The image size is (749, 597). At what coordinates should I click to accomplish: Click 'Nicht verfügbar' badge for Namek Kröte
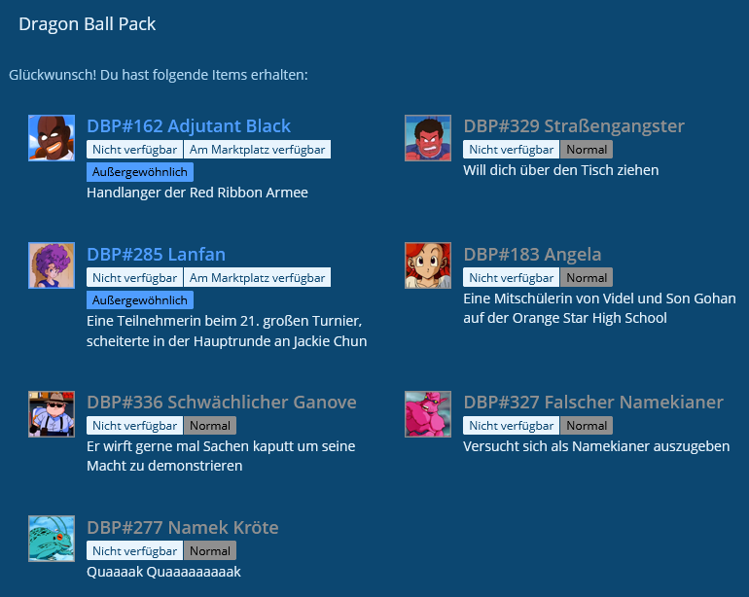[x=134, y=551]
